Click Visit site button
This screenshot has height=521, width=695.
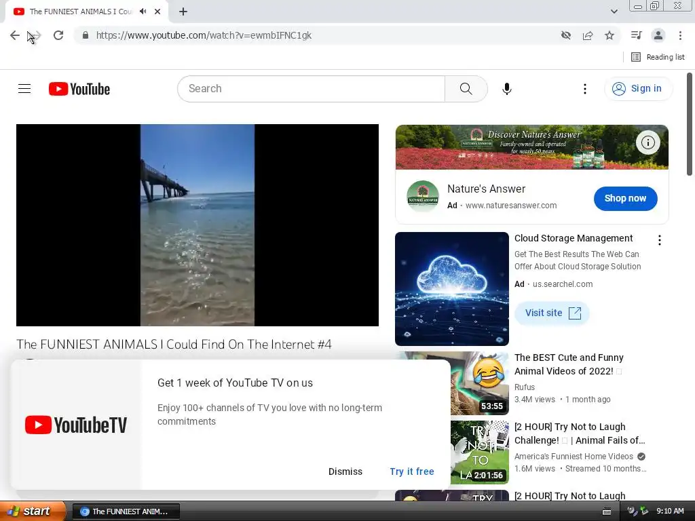tap(552, 313)
